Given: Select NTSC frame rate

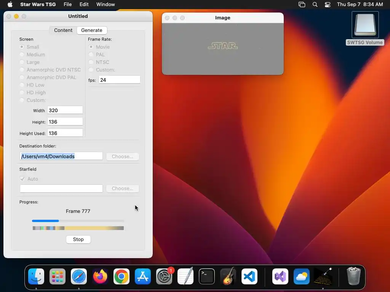Looking at the screenshot, I should tap(91, 62).
